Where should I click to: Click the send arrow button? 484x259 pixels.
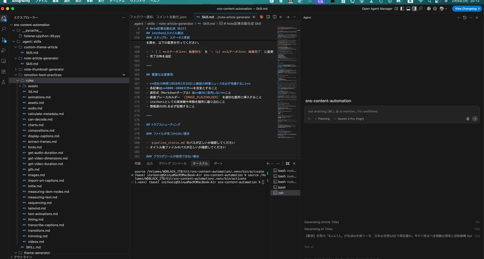(475, 119)
